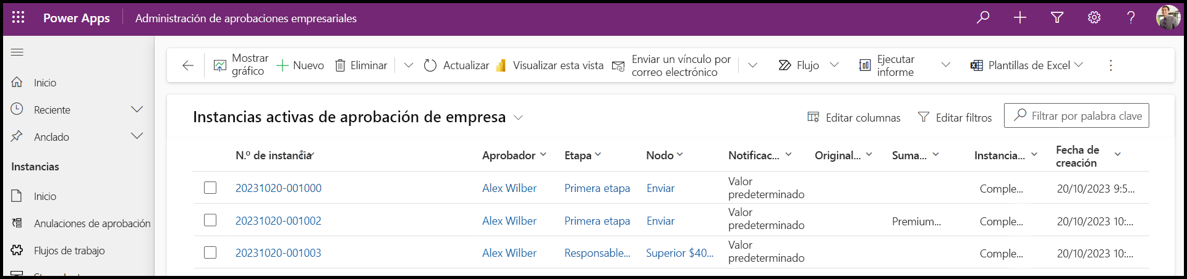Open Inicio under Instancias
The height and width of the screenshot is (279, 1187).
coord(34,196)
